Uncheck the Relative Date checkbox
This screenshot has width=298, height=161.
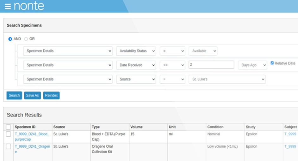pos(272,63)
